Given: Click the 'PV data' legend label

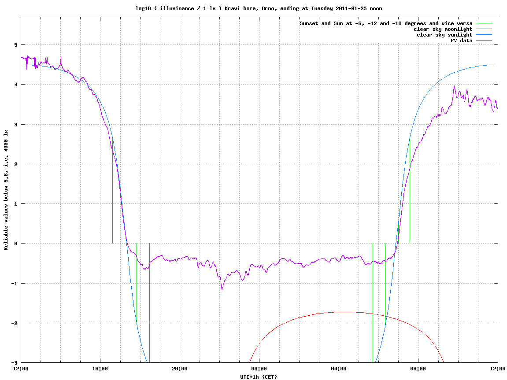Looking at the screenshot, I should click(x=461, y=41).
